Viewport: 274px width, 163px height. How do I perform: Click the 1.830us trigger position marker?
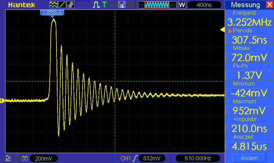(52, 13)
